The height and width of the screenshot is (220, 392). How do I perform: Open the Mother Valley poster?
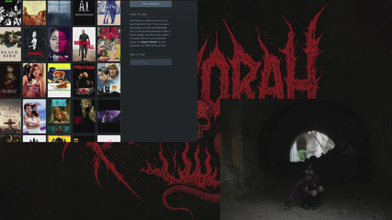34,80
